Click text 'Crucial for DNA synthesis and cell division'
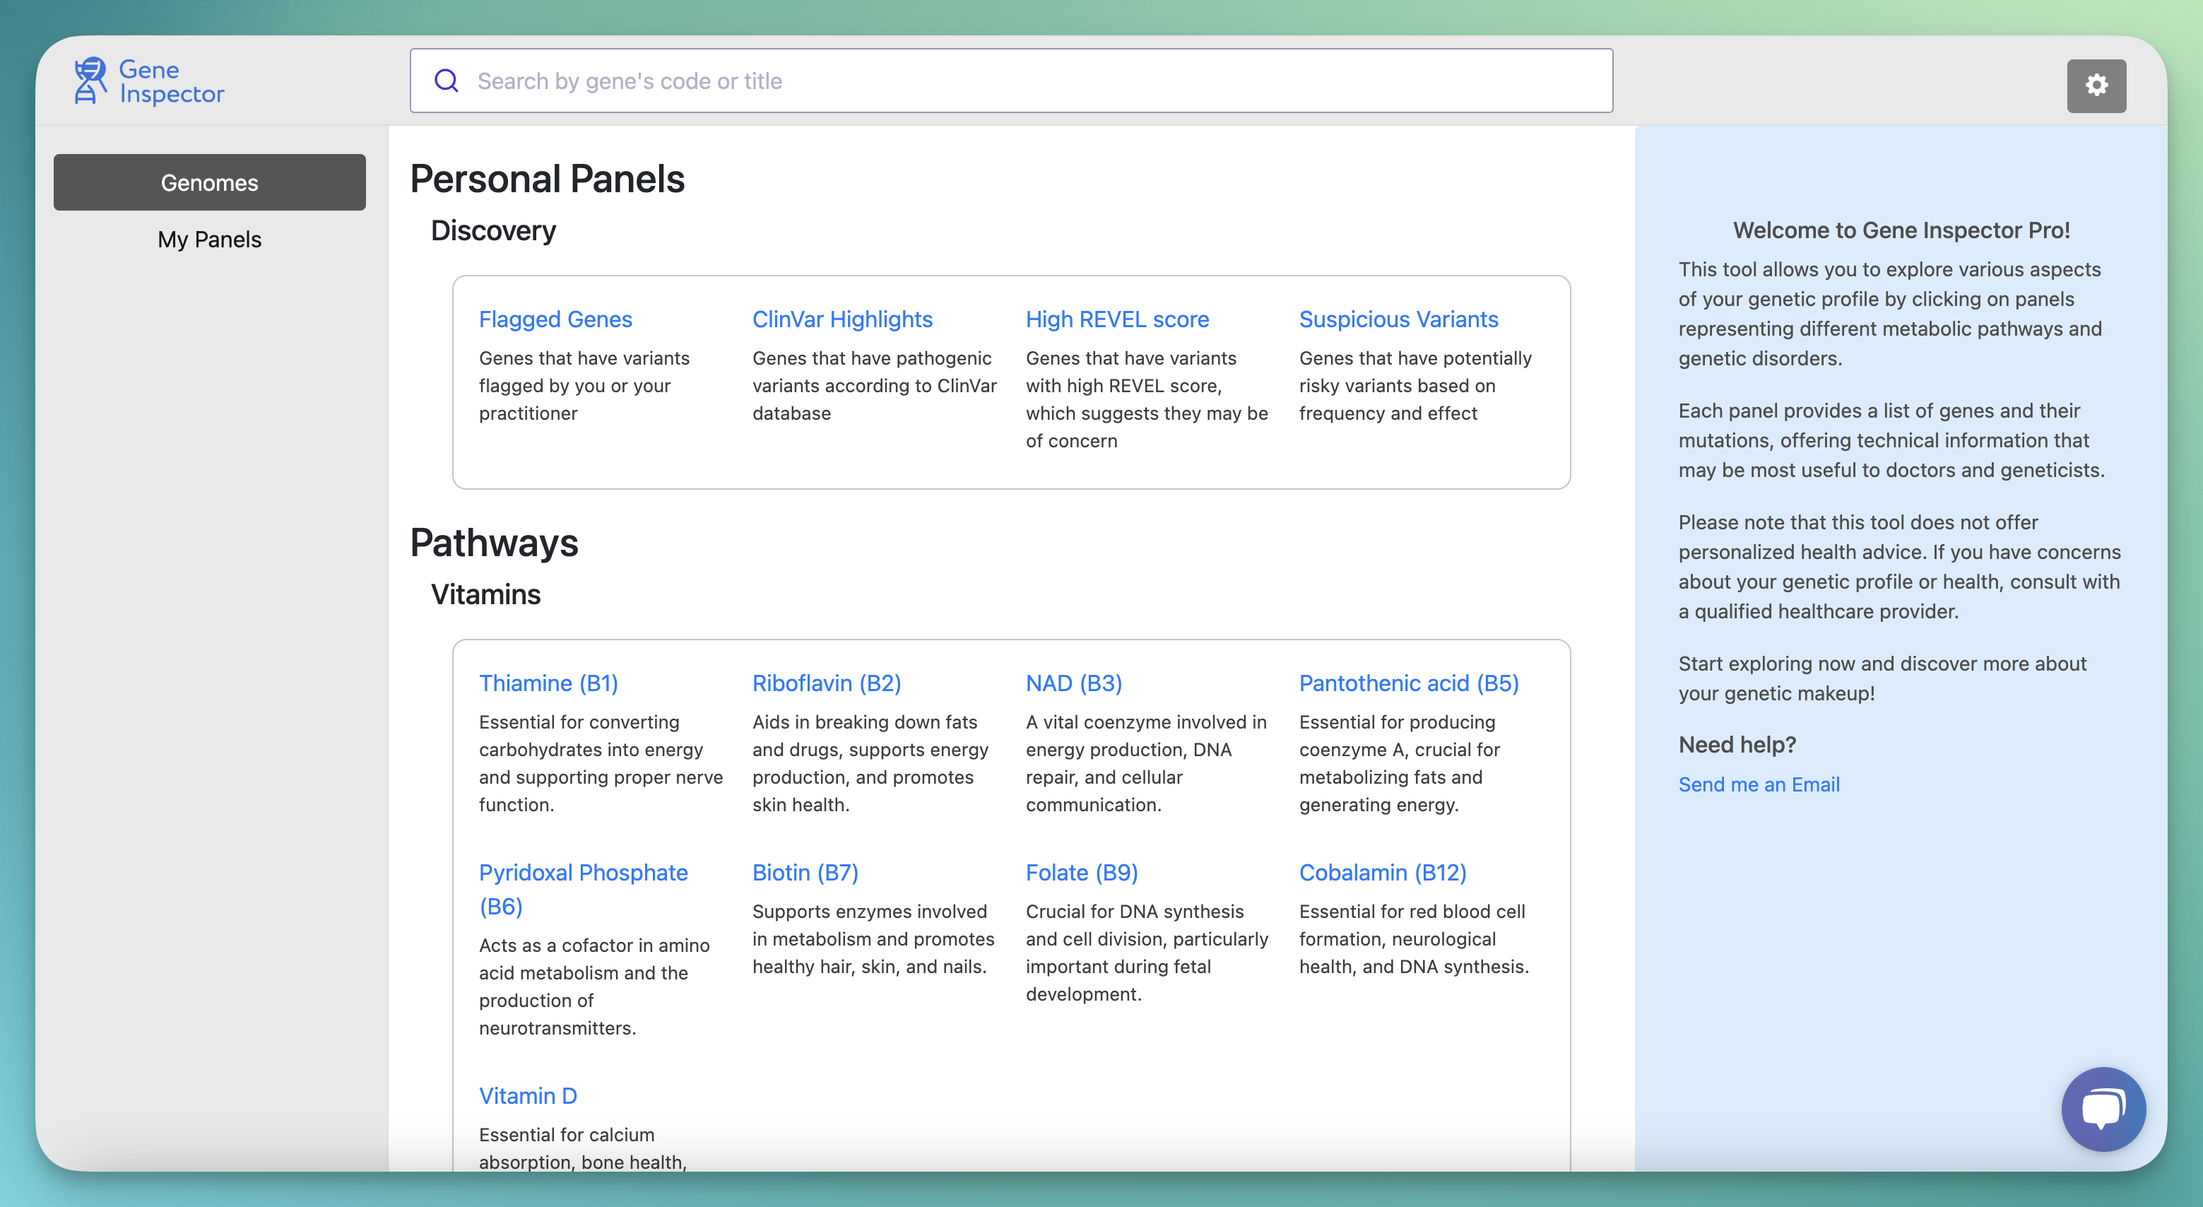This screenshot has width=2203, height=1207. tap(1147, 953)
